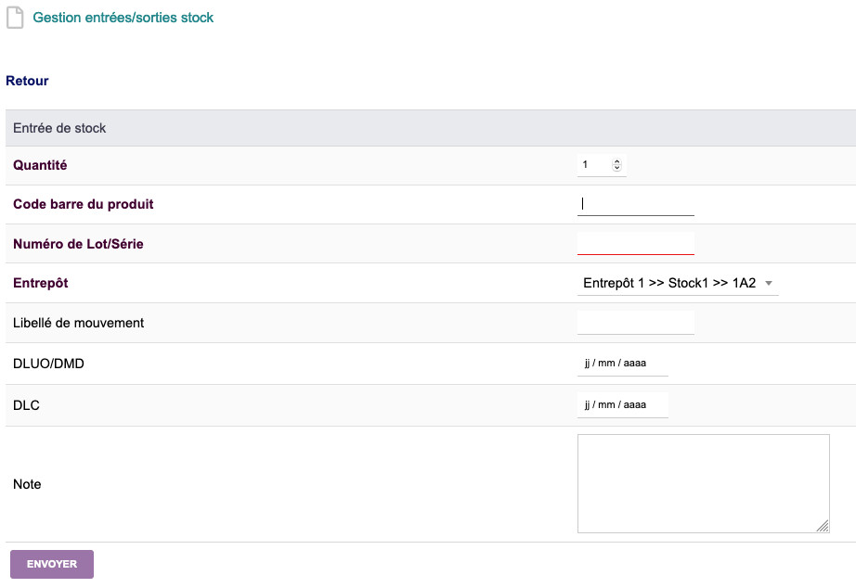Click the Entrée de stock section header
Screen dimensions: 856x588
59,128
